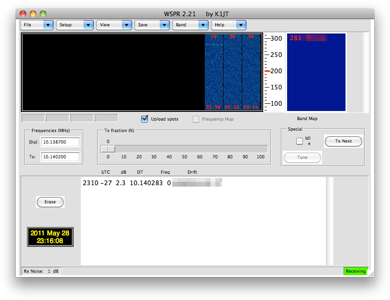Click the decoded text list scrollbar
This screenshot has width=390, height=300.
point(330,221)
